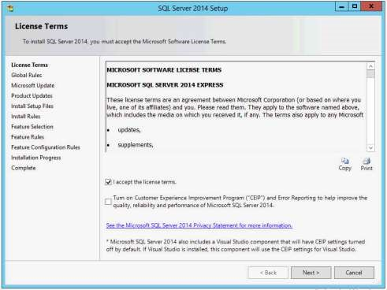Screen dimensions: 387x290
Task: Select Product Updates step in sidebar
Action: point(32,95)
